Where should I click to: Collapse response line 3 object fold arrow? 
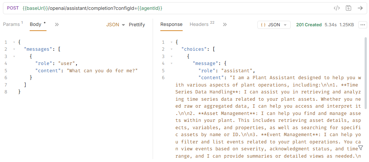[x=171, y=56]
